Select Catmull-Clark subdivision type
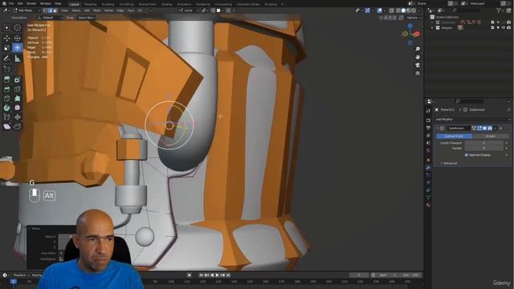 coord(454,136)
